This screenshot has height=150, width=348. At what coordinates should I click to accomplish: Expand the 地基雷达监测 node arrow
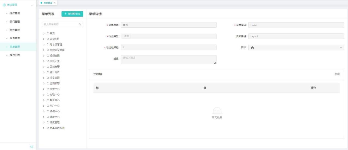44,128
